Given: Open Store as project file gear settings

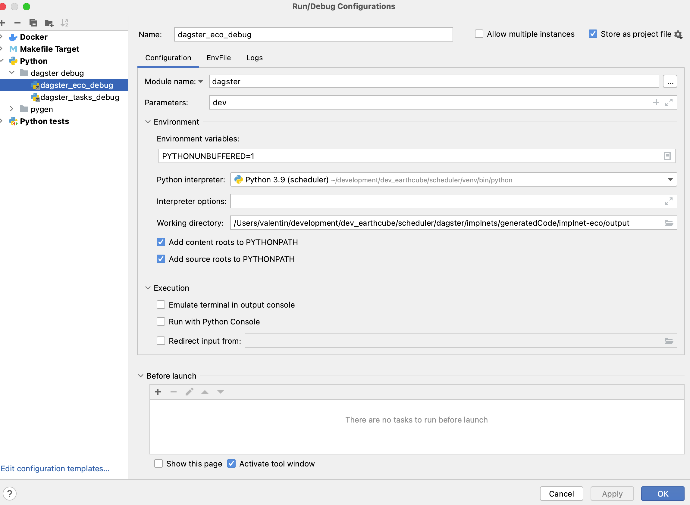Looking at the screenshot, I should 678,35.
